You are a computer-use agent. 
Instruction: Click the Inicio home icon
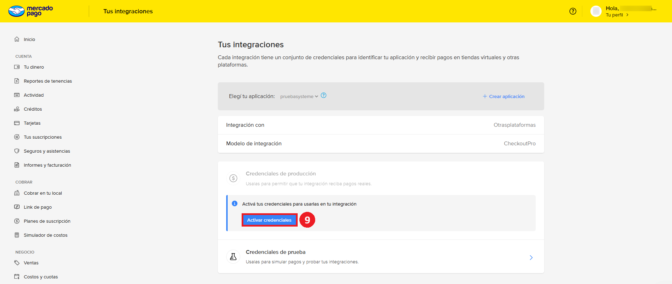pyautogui.click(x=17, y=39)
